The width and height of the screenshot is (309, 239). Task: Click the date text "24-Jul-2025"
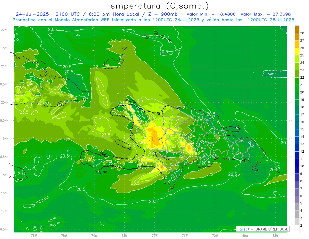tap(32, 14)
